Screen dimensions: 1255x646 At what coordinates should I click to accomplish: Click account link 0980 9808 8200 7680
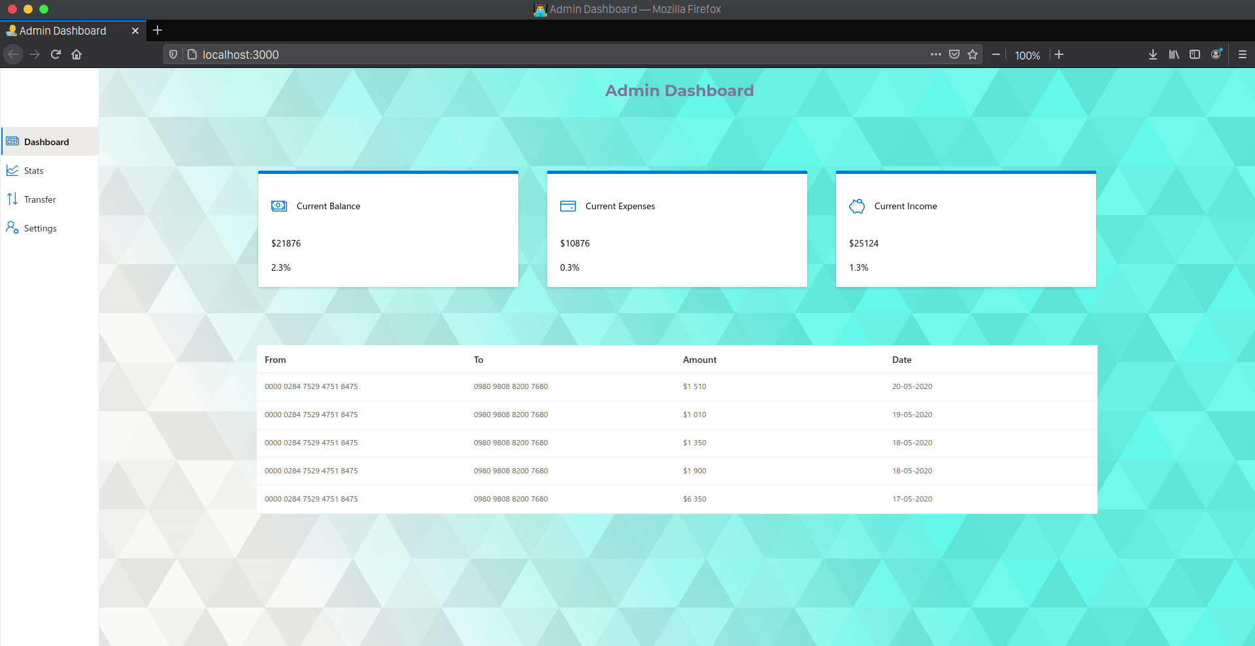pos(511,386)
